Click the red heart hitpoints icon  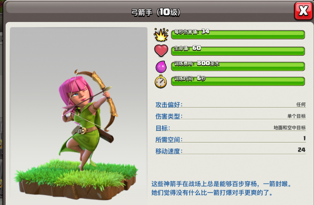tap(161, 51)
